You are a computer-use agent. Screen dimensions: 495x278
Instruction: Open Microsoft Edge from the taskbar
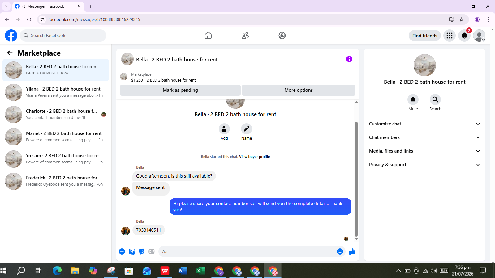57,271
